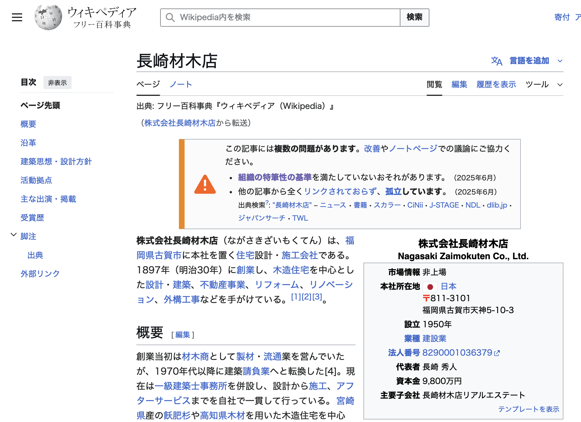This screenshot has height=422, width=581.
Task: Open the 編集 tab
Action: [x=459, y=85]
